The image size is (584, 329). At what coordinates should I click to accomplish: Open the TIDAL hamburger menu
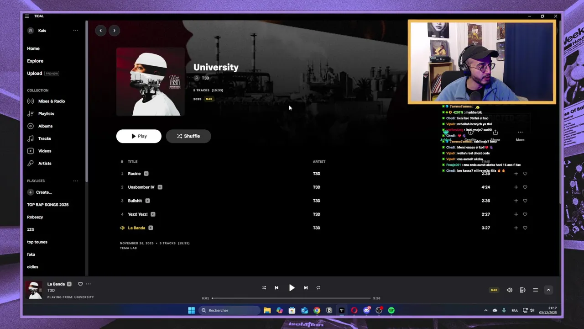(27, 16)
